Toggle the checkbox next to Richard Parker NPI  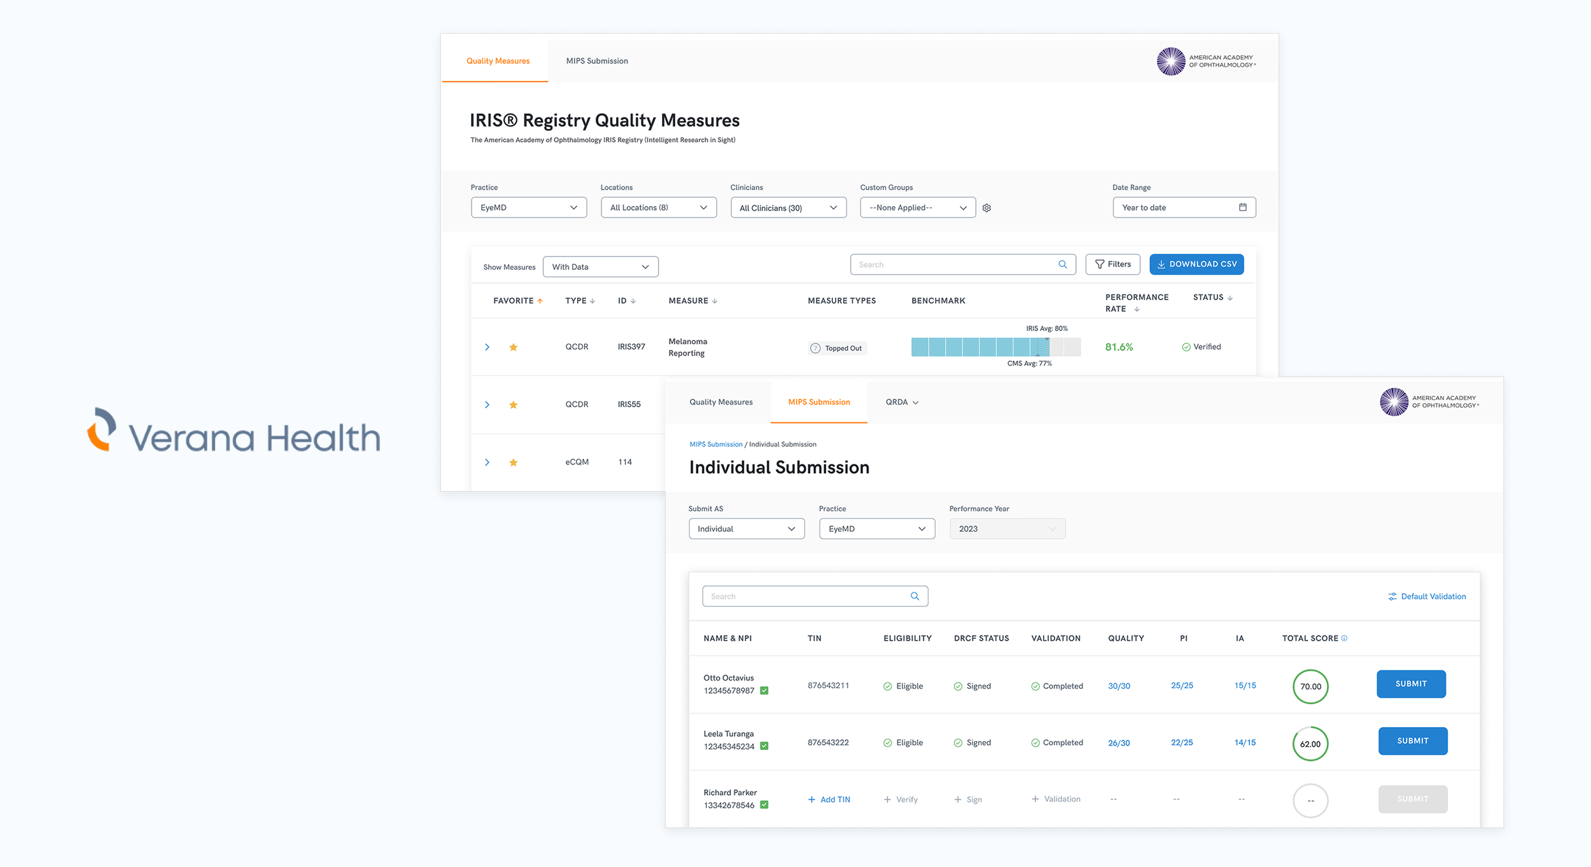pos(764,805)
